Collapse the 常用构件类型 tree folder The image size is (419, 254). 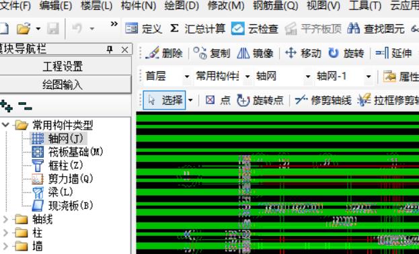[x=5, y=125]
